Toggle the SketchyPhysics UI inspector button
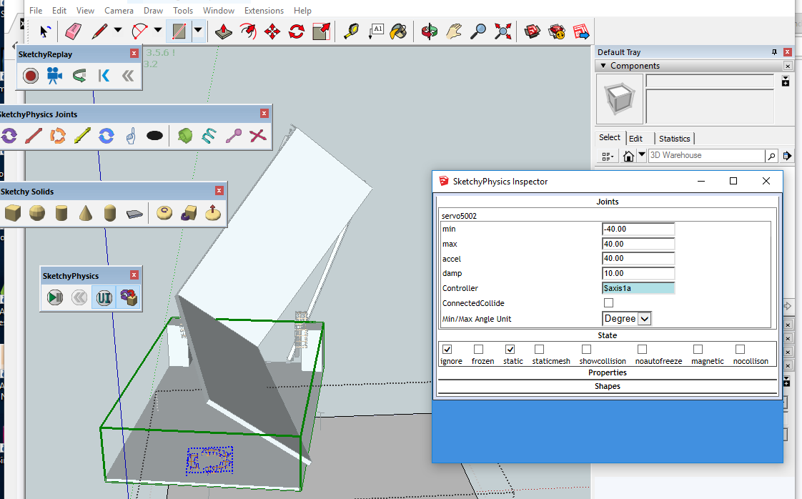 tap(104, 297)
